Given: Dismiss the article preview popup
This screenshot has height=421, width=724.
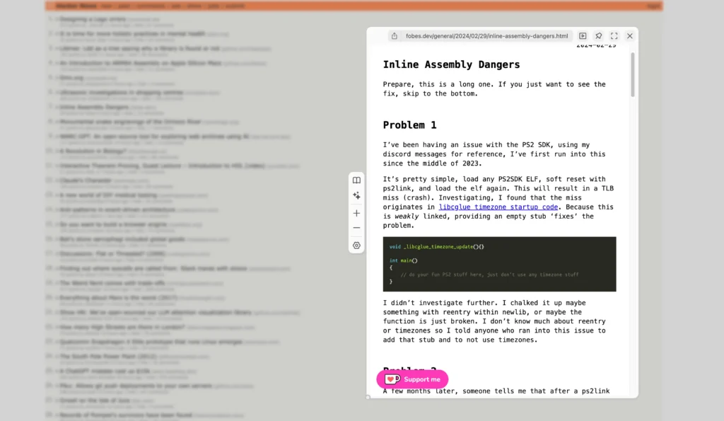Looking at the screenshot, I should [x=629, y=35].
